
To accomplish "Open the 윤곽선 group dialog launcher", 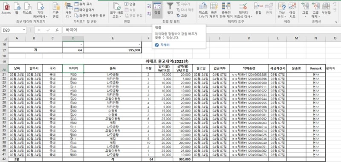I will click(336, 22).
